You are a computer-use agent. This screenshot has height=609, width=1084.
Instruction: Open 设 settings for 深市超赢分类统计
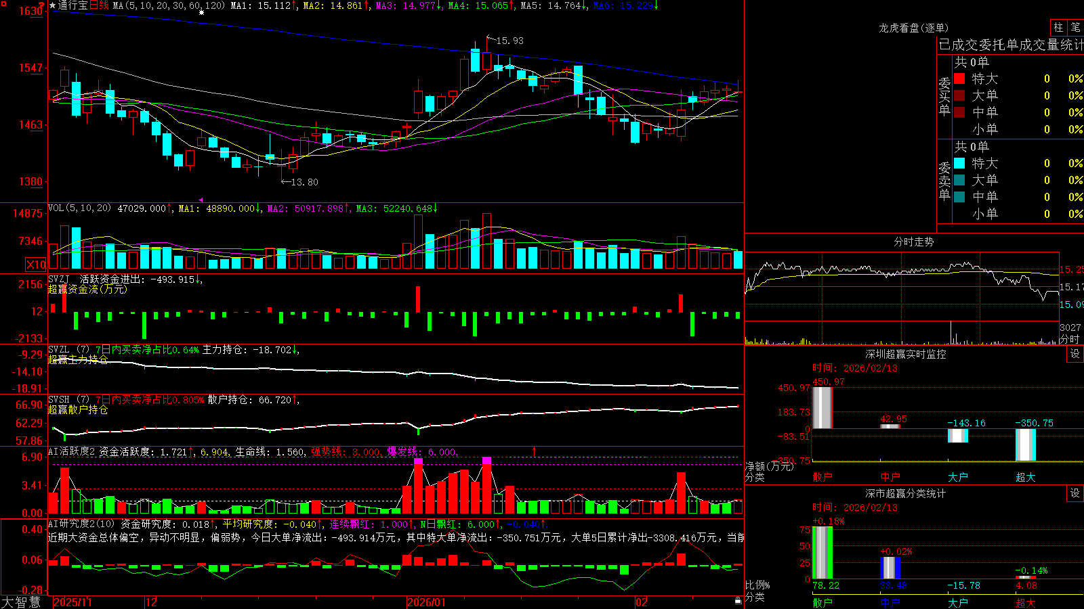(x=1075, y=493)
